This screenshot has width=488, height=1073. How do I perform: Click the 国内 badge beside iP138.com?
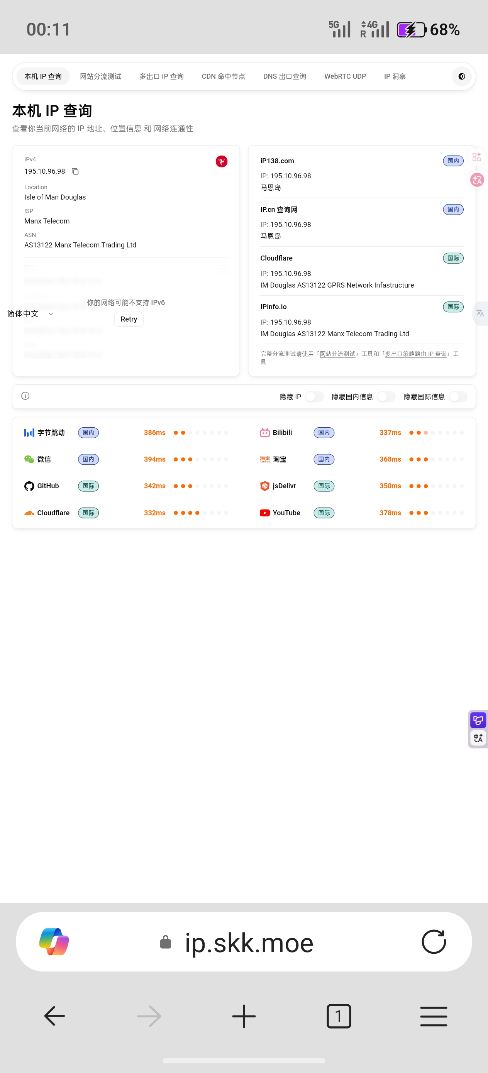tap(453, 161)
